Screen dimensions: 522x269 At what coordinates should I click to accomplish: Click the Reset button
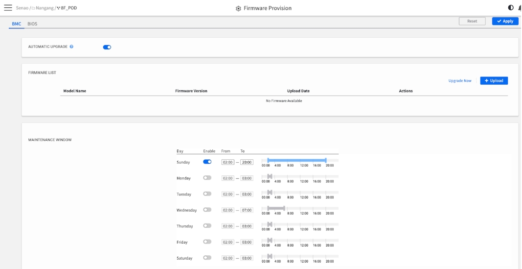[x=472, y=21]
